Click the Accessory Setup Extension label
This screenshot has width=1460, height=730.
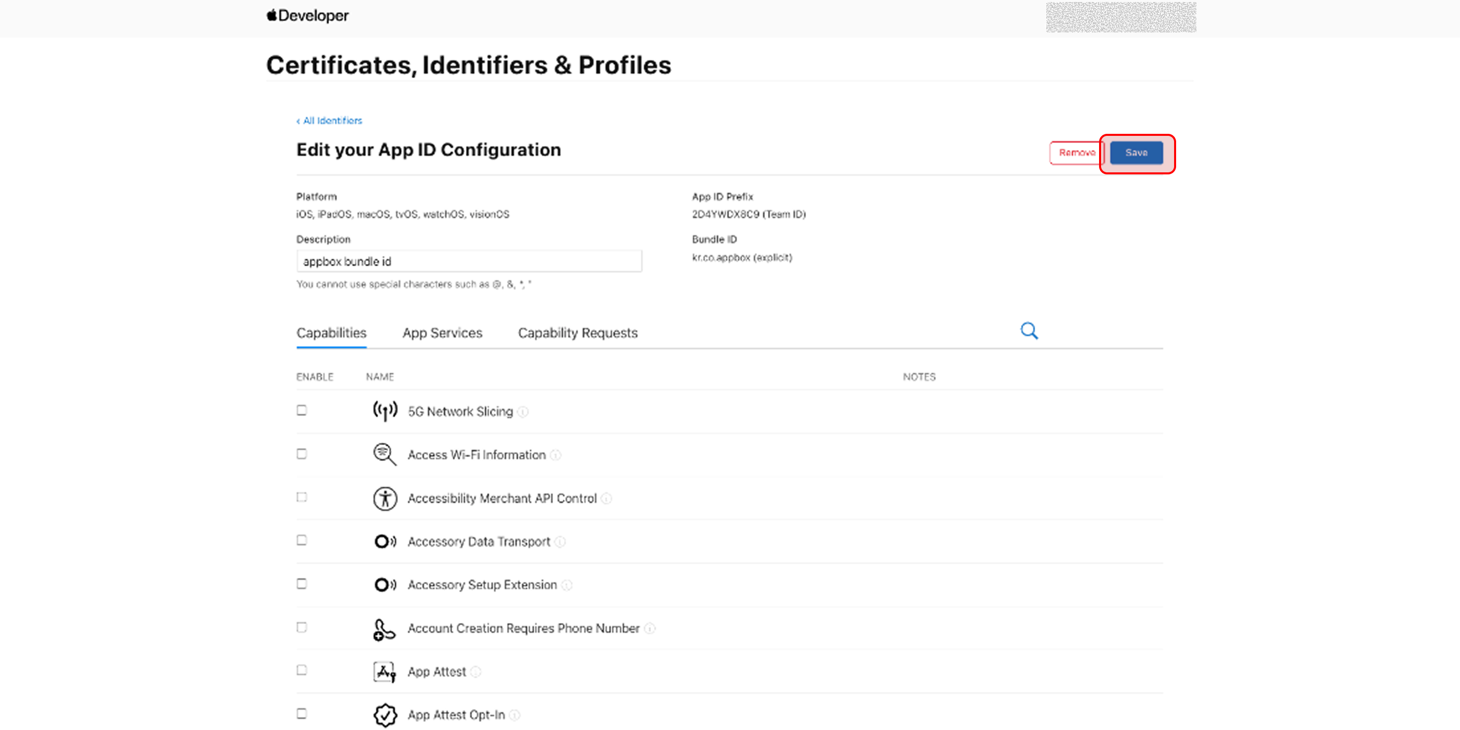tap(482, 585)
